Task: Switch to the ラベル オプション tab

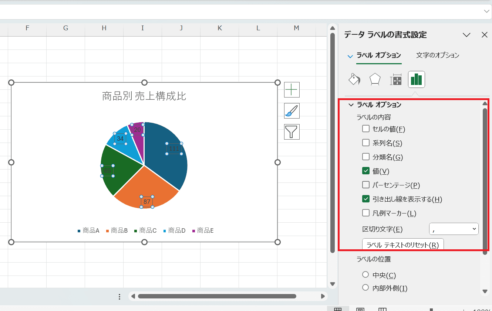Action: (378, 55)
